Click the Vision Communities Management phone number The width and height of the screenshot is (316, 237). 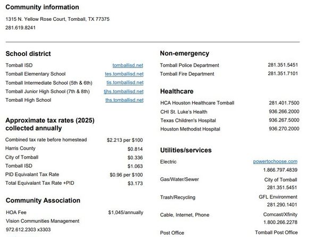click(x=28, y=230)
